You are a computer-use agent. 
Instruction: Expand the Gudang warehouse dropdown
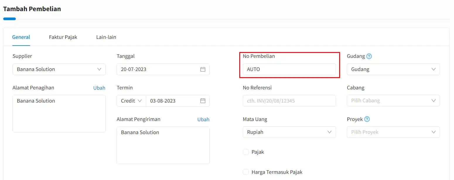tap(393, 69)
